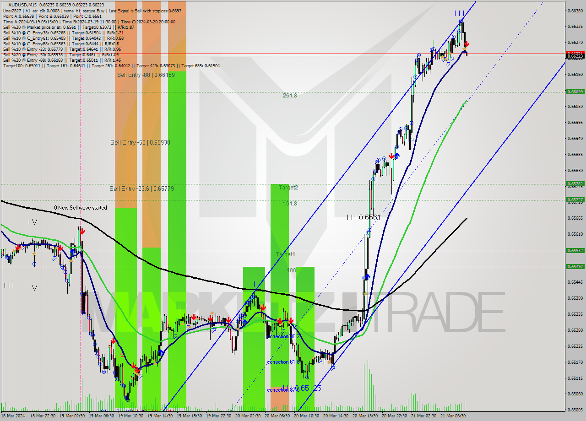Select the 'Sell %20 @ Entry -88: 0.66169' line

pyautogui.click(x=62, y=60)
